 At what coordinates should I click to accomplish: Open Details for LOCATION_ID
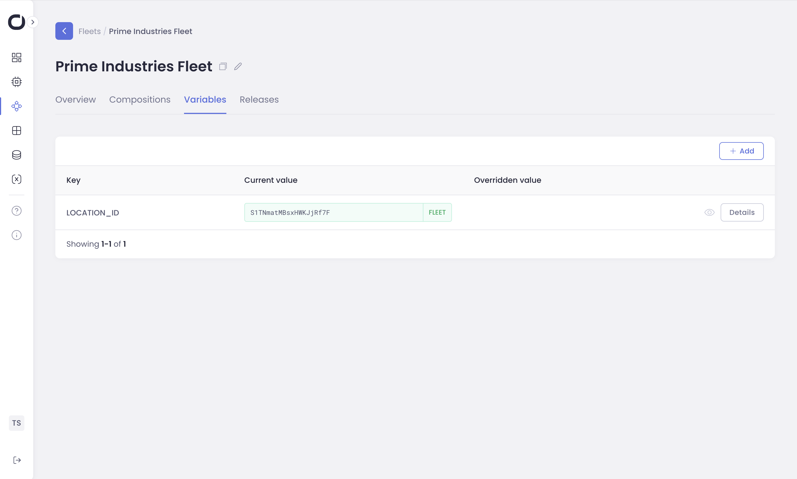tap(742, 212)
